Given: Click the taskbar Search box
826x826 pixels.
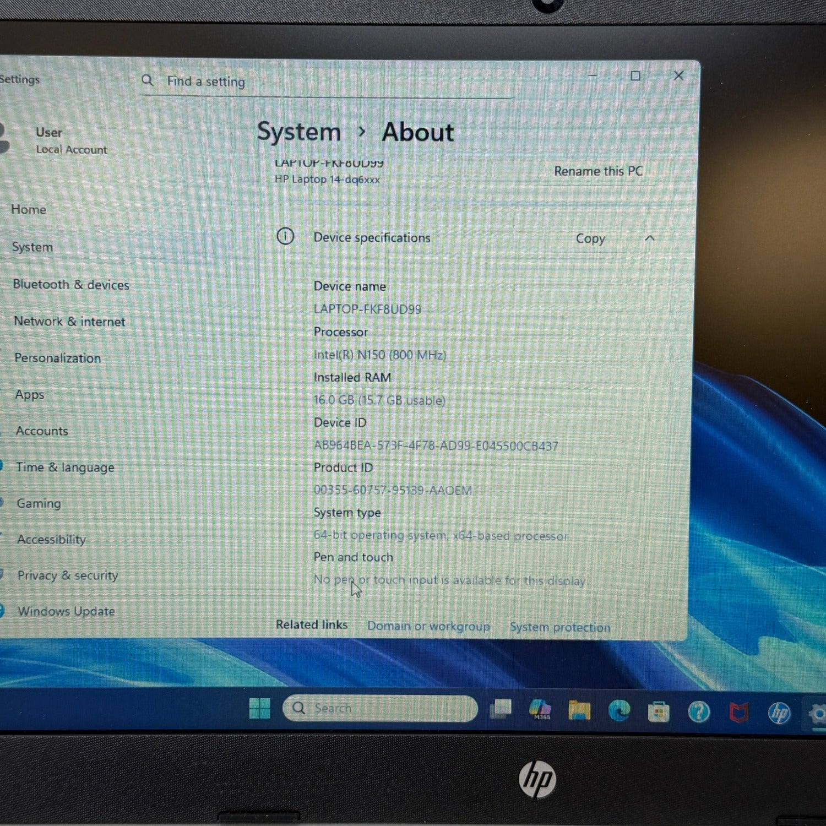Looking at the screenshot, I should pos(380,708).
